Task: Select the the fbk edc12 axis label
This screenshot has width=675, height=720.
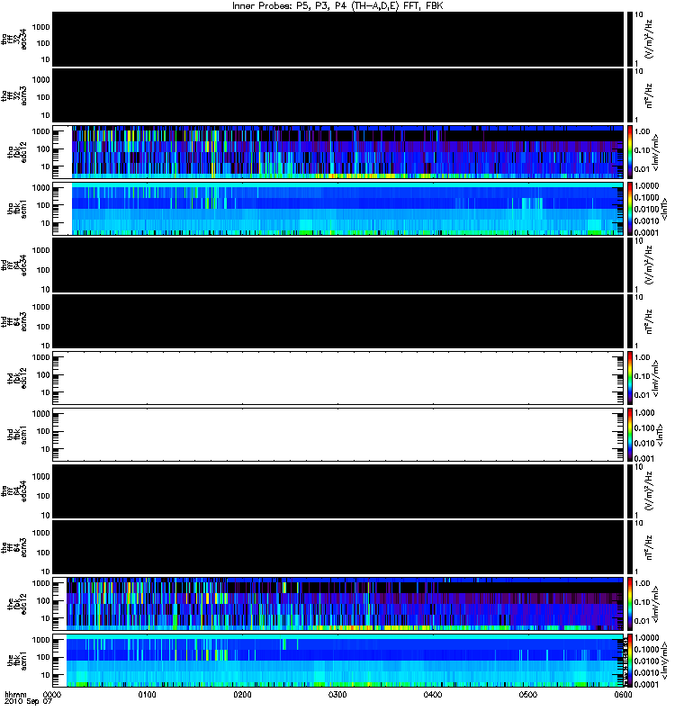Action: 17,604
